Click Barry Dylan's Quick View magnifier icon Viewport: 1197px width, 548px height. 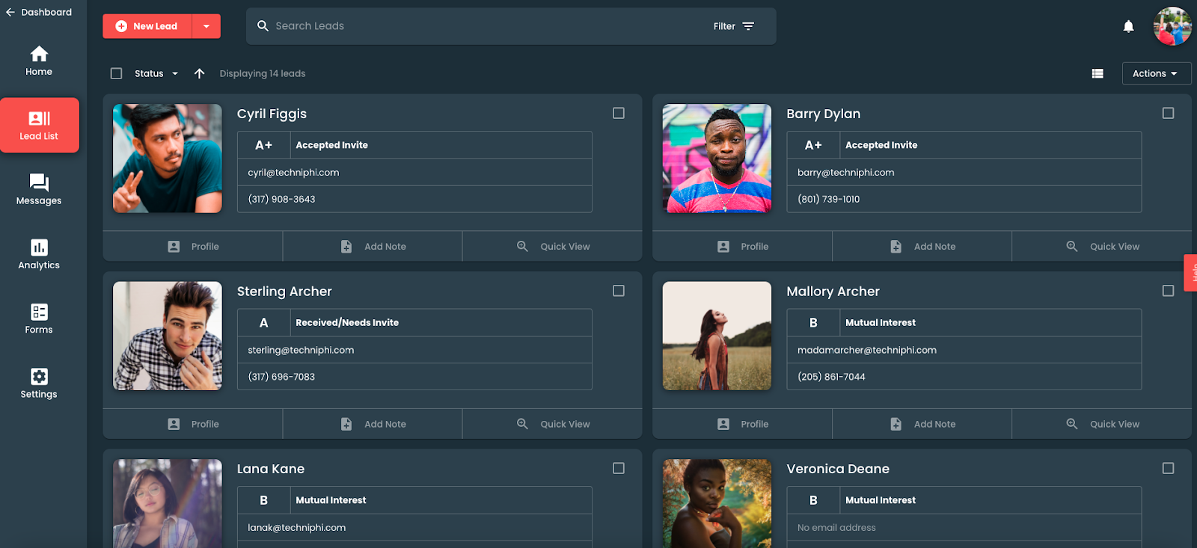1072,246
